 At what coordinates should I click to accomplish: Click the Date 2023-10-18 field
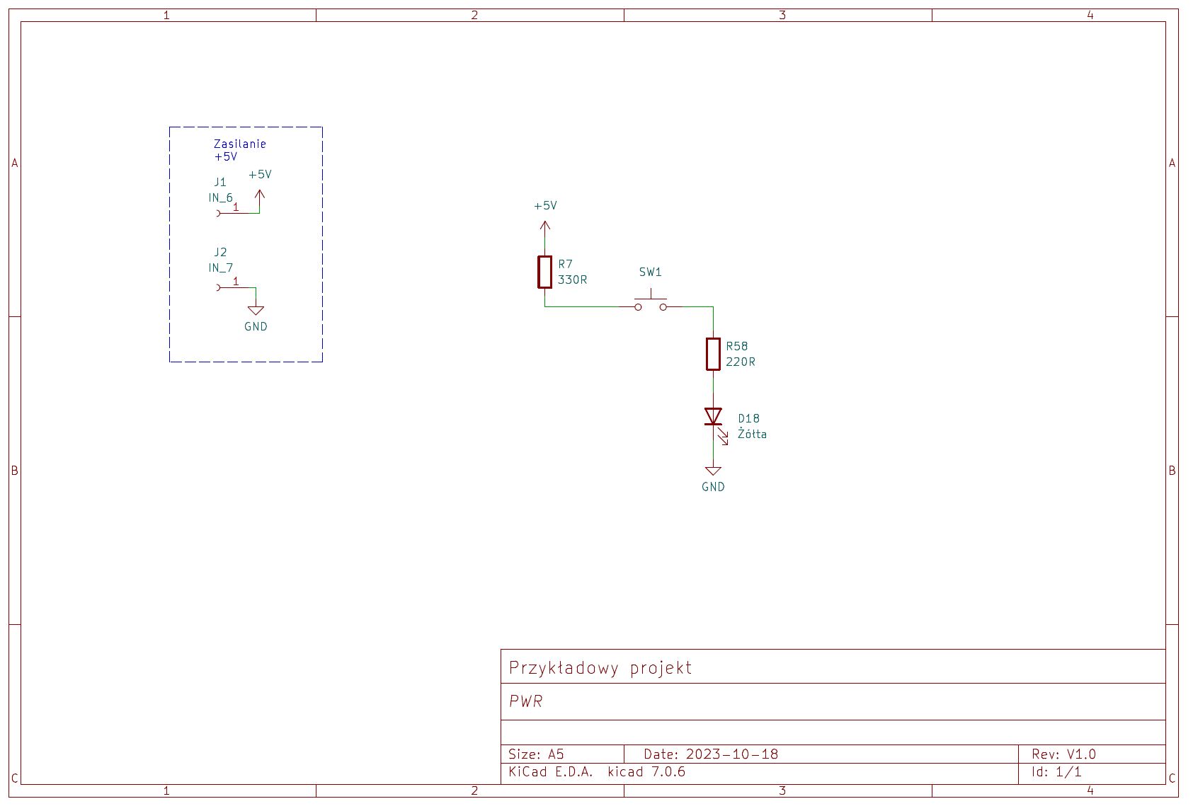click(710, 754)
